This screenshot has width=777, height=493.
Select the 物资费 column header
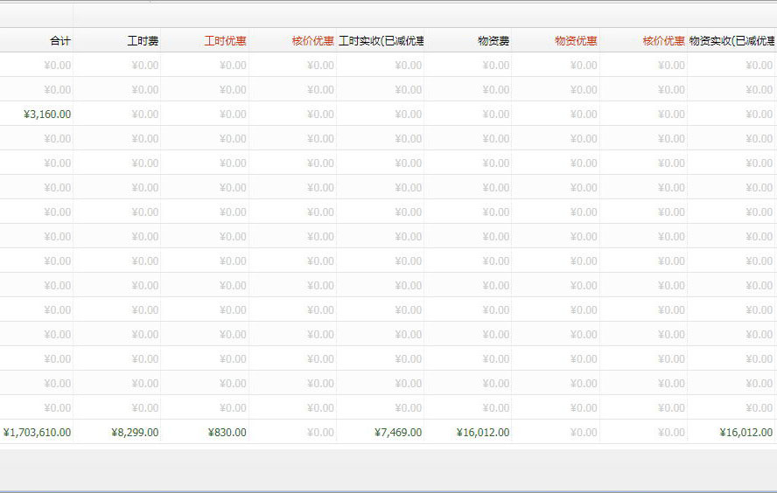click(493, 40)
